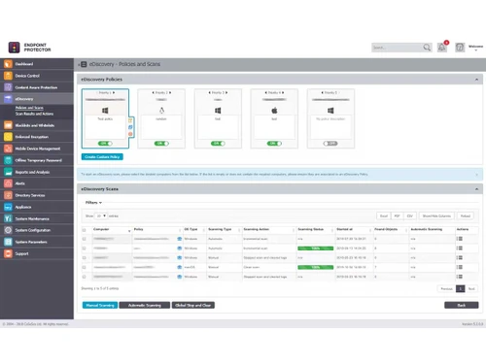Open Directory Services icon
Screen dimensions: 486x364
pos(8,195)
